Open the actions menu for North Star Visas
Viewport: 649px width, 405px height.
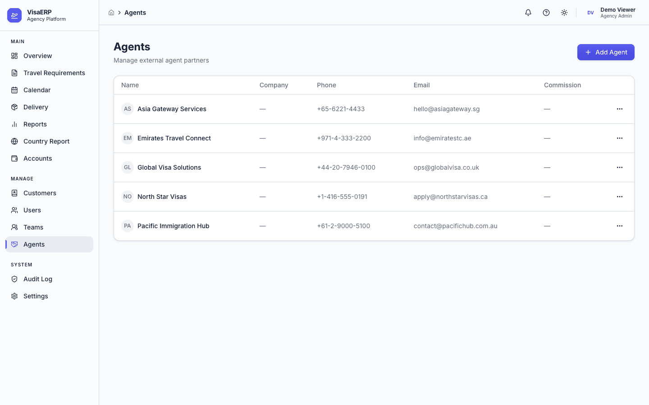tap(620, 197)
